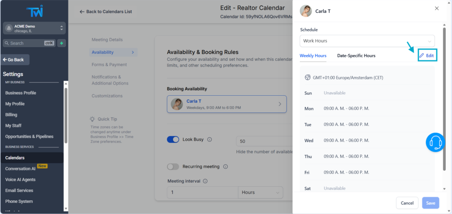Switch to Date-Specific Hours tab
The height and width of the screenshot is (214, 452).
tap(356, 56)
